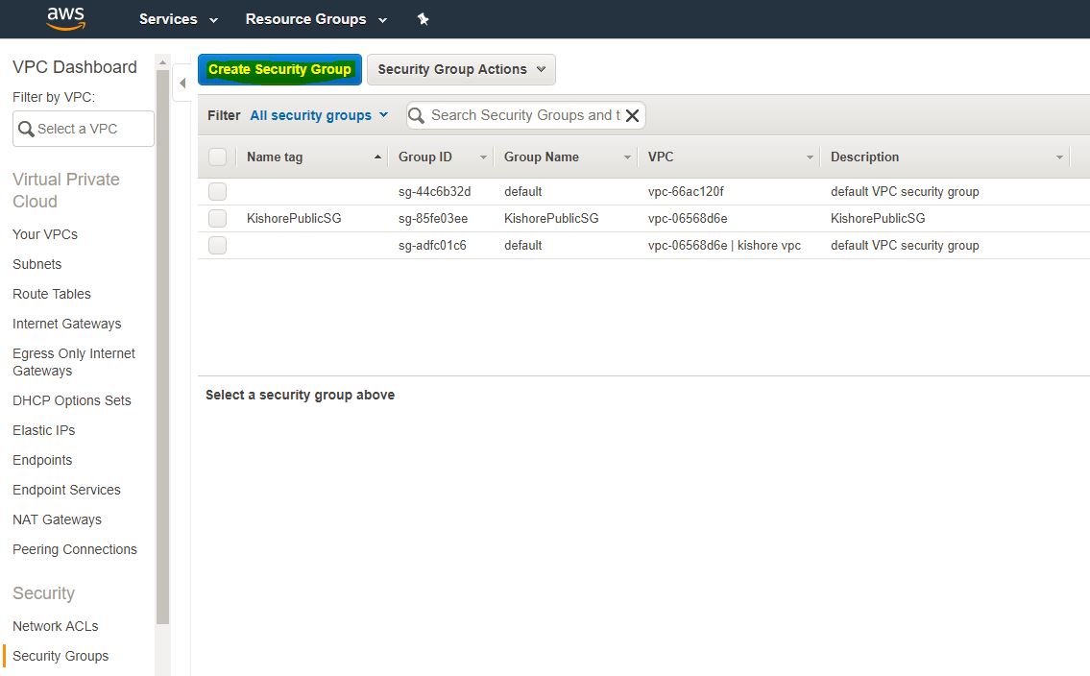Image resolution: width=1090 pixels, height=676 pixels.
Task: Collapse the sidebar using the left arrow
Action: coord(182,84)
